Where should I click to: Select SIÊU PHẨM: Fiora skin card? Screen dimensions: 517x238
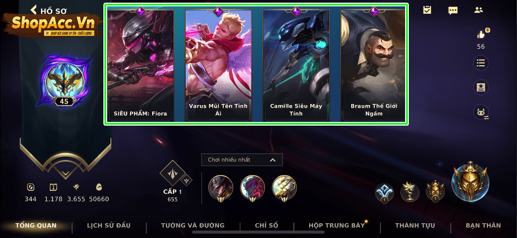[141, 65]
